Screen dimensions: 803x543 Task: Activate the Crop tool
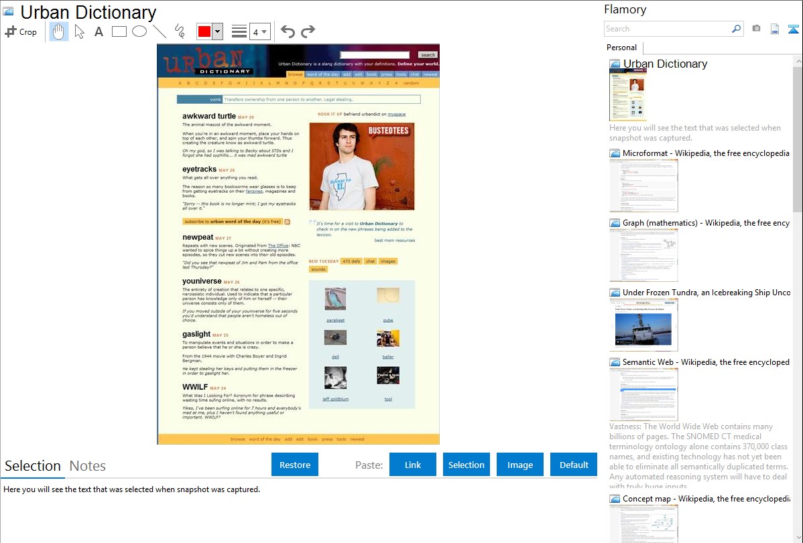[x=21, y=31]
